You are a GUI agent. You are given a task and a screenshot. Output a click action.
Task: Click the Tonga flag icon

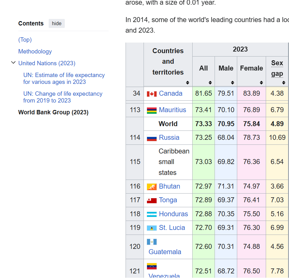[152, 200]
